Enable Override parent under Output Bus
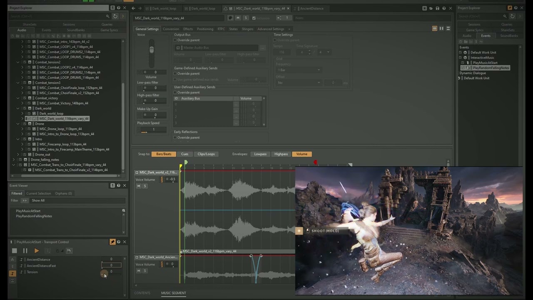The width and height of the screenshot is (533, 300). [x=175, y=40]
